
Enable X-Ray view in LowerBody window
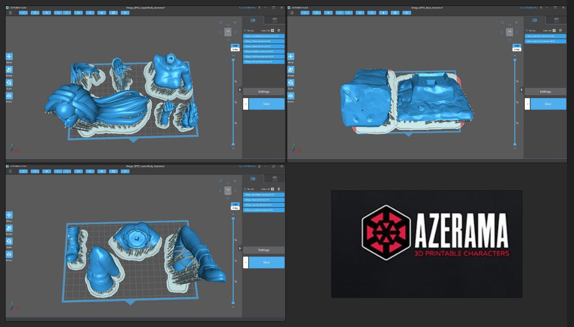[235, 208]
